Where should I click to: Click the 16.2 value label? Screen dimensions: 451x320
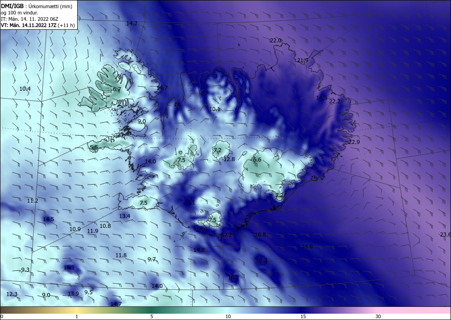tap(233, 278)
